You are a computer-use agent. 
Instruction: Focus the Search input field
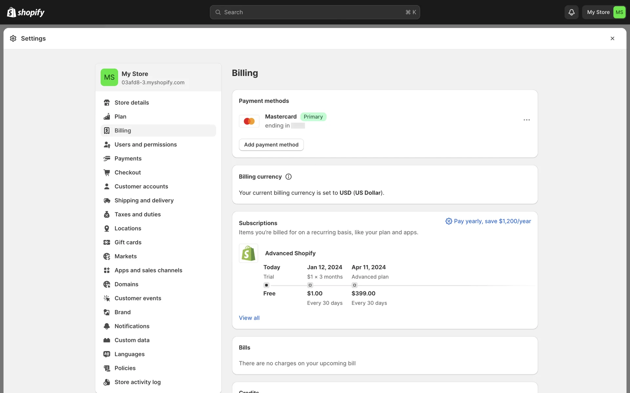(x=314, y=12)
